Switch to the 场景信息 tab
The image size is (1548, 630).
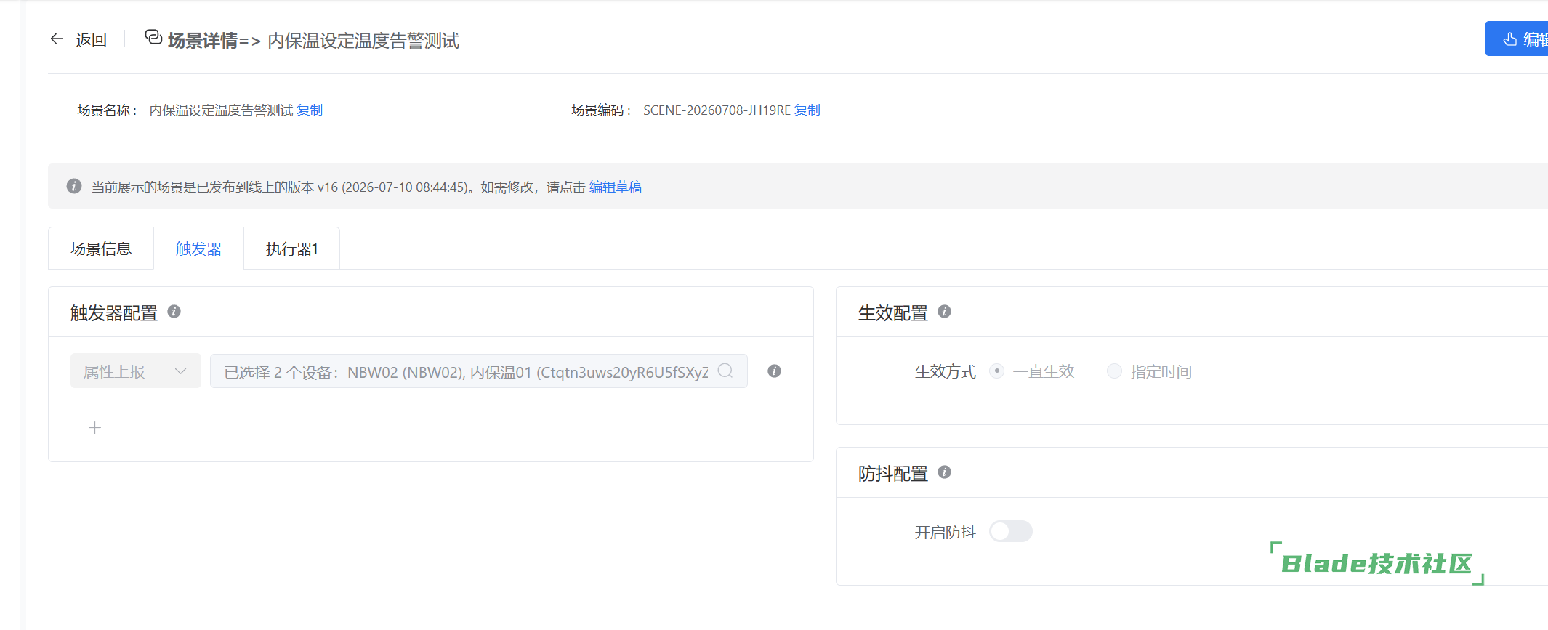click(x=101, y=249)
